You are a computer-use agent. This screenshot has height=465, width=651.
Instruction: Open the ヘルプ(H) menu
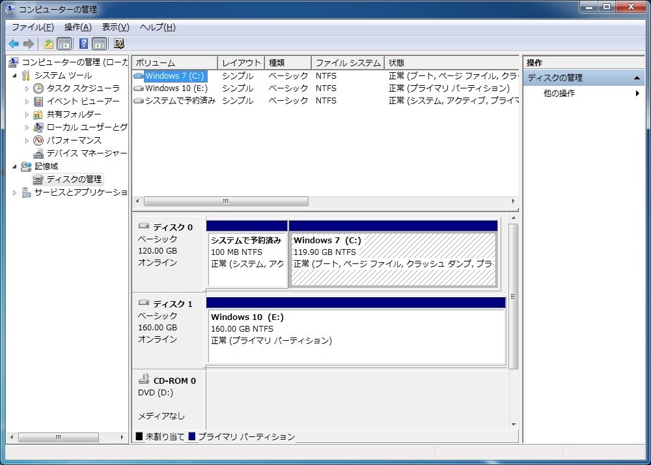(158, 27)
